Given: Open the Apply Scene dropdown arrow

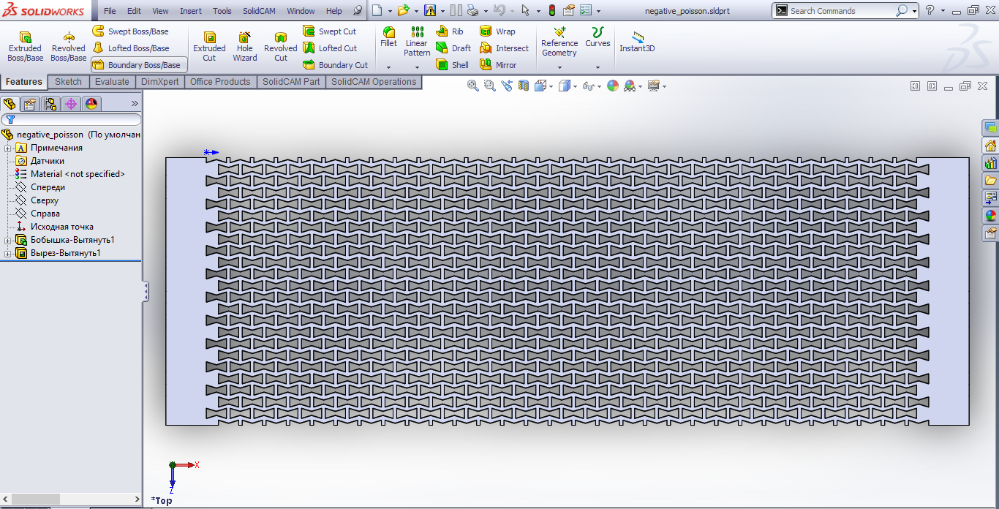Looking at the screenshot, I should click(640, 86).
